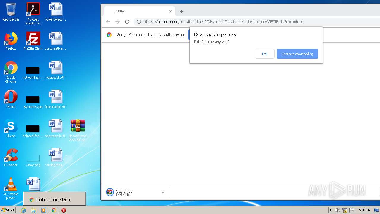This screenshot has height=214, width=380.
Task: View site information icon in address bar
Action: pos(139,22)
